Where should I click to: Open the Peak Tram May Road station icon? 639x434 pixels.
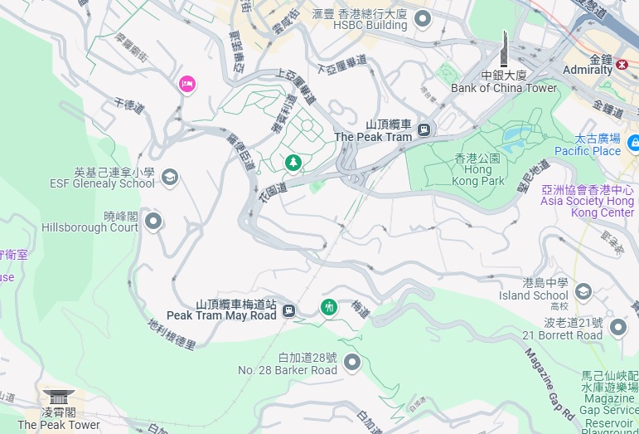click(289, 310)
